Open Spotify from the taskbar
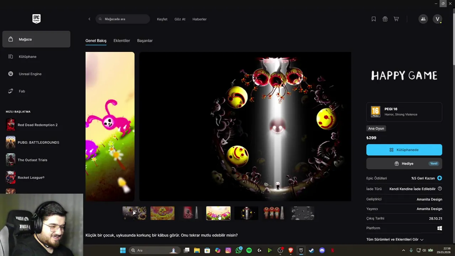Screen dimensions: 455x256 [x=249, y=250]
